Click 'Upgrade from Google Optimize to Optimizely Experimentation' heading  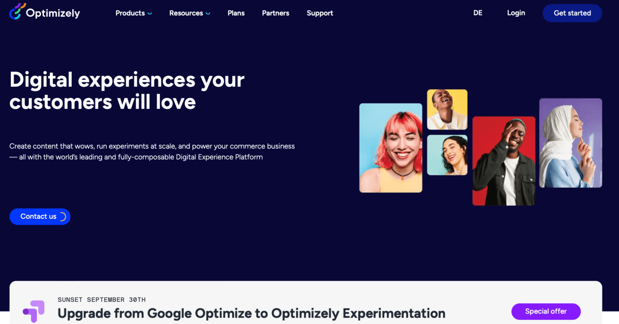251,313
